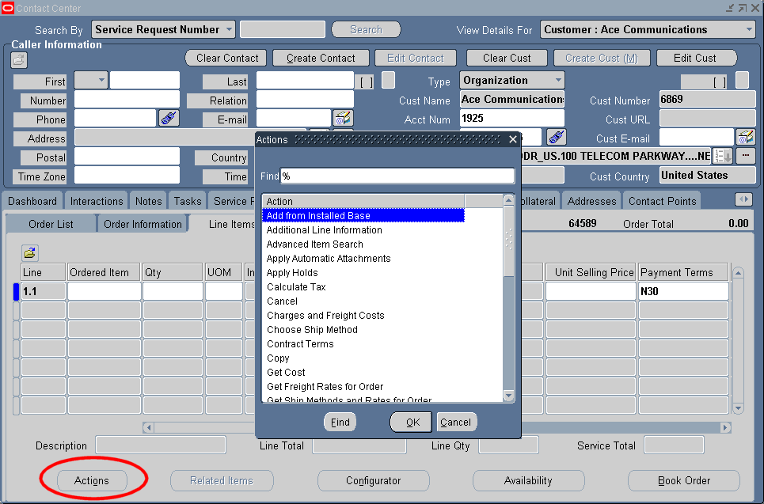764x504 pixels.
Task: Open the Order Information tab
Action: (x=142, y=224)
